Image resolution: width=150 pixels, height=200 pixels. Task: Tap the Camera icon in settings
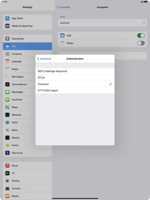(8, 189)
